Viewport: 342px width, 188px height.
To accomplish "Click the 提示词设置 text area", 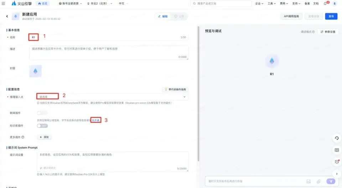I will click(112, 161).
